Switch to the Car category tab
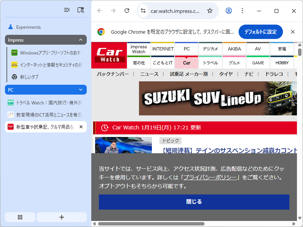The image size is (303, 227). pyautogui.click(x=186, y=63)
